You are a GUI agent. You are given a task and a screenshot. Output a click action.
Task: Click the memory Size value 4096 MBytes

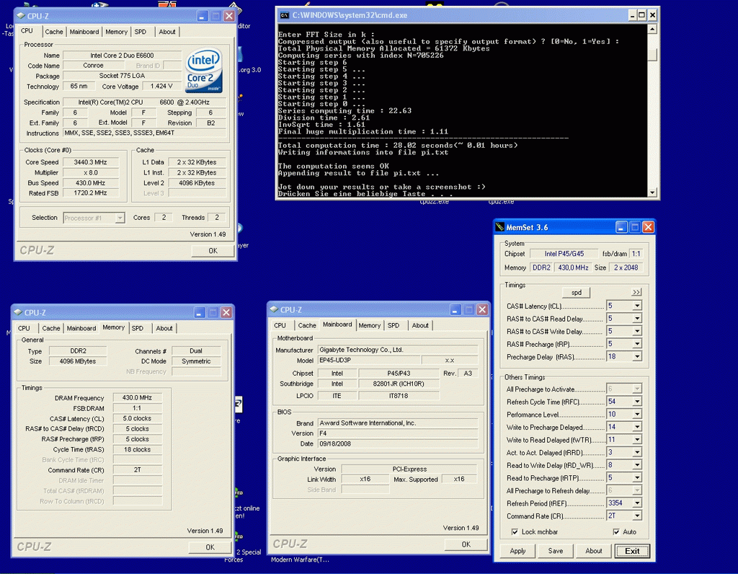click(x=78, y=361)
